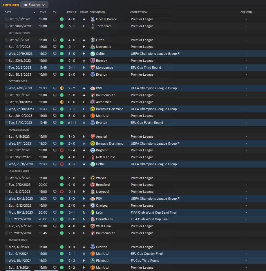Open the Fixtures view dropdown

point(34,5)
